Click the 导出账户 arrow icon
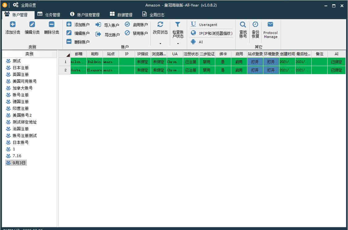The image size is (348, 230). [98, 34]
